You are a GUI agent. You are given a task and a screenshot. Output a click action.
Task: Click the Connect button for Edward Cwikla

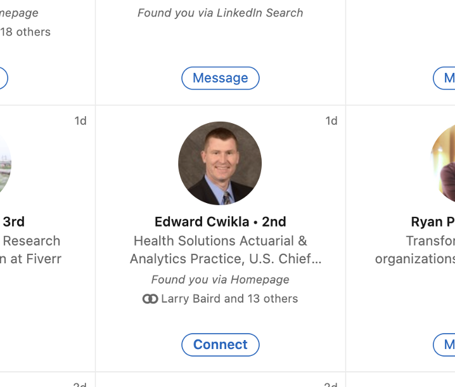point(220,344)
